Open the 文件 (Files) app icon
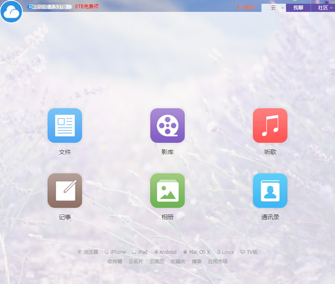335x284 pixels. click(65, 125)
